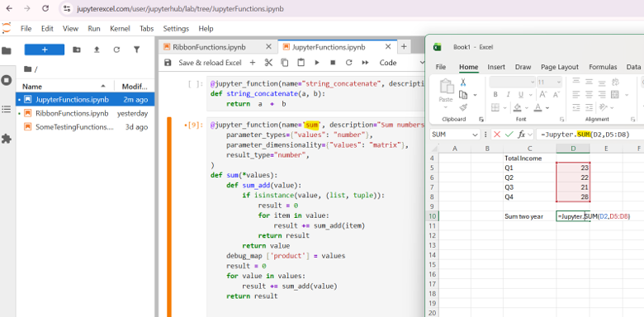Click the Excel Font Color letter A
Image resolution: width=644 pixels, height=317 pixels.
click(x=537, y=107)
